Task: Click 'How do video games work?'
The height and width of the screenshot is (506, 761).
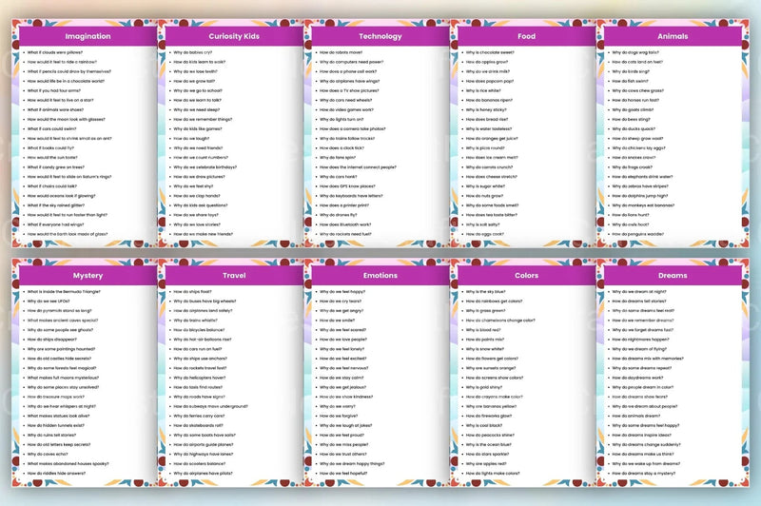Action: pos(346,110)
